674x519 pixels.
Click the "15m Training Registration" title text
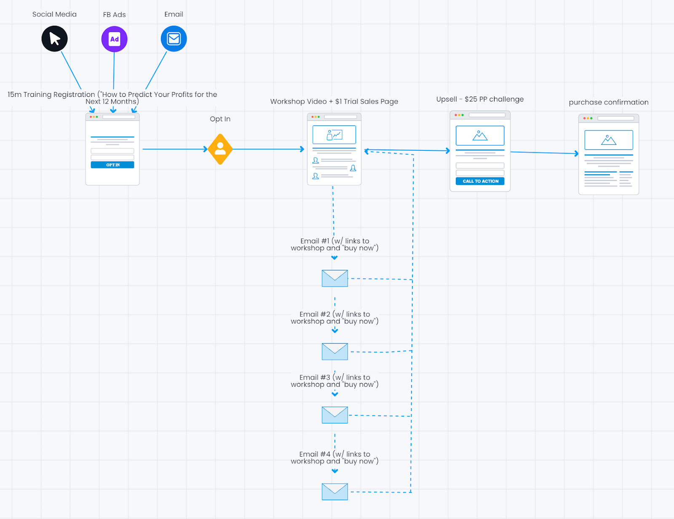click(112, 98)
